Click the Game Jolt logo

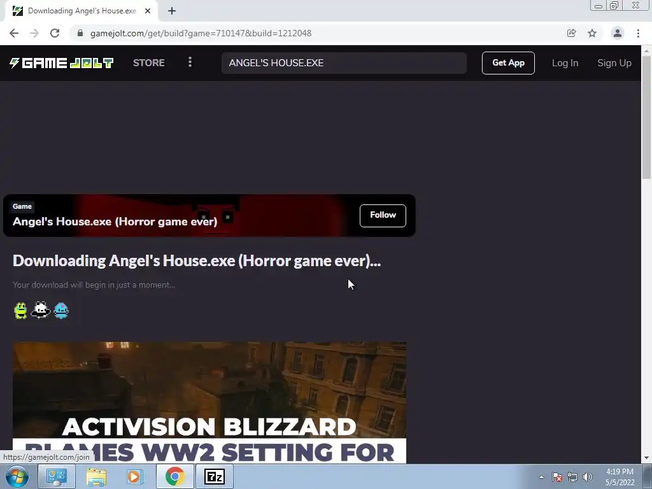[x=62, y=63]
